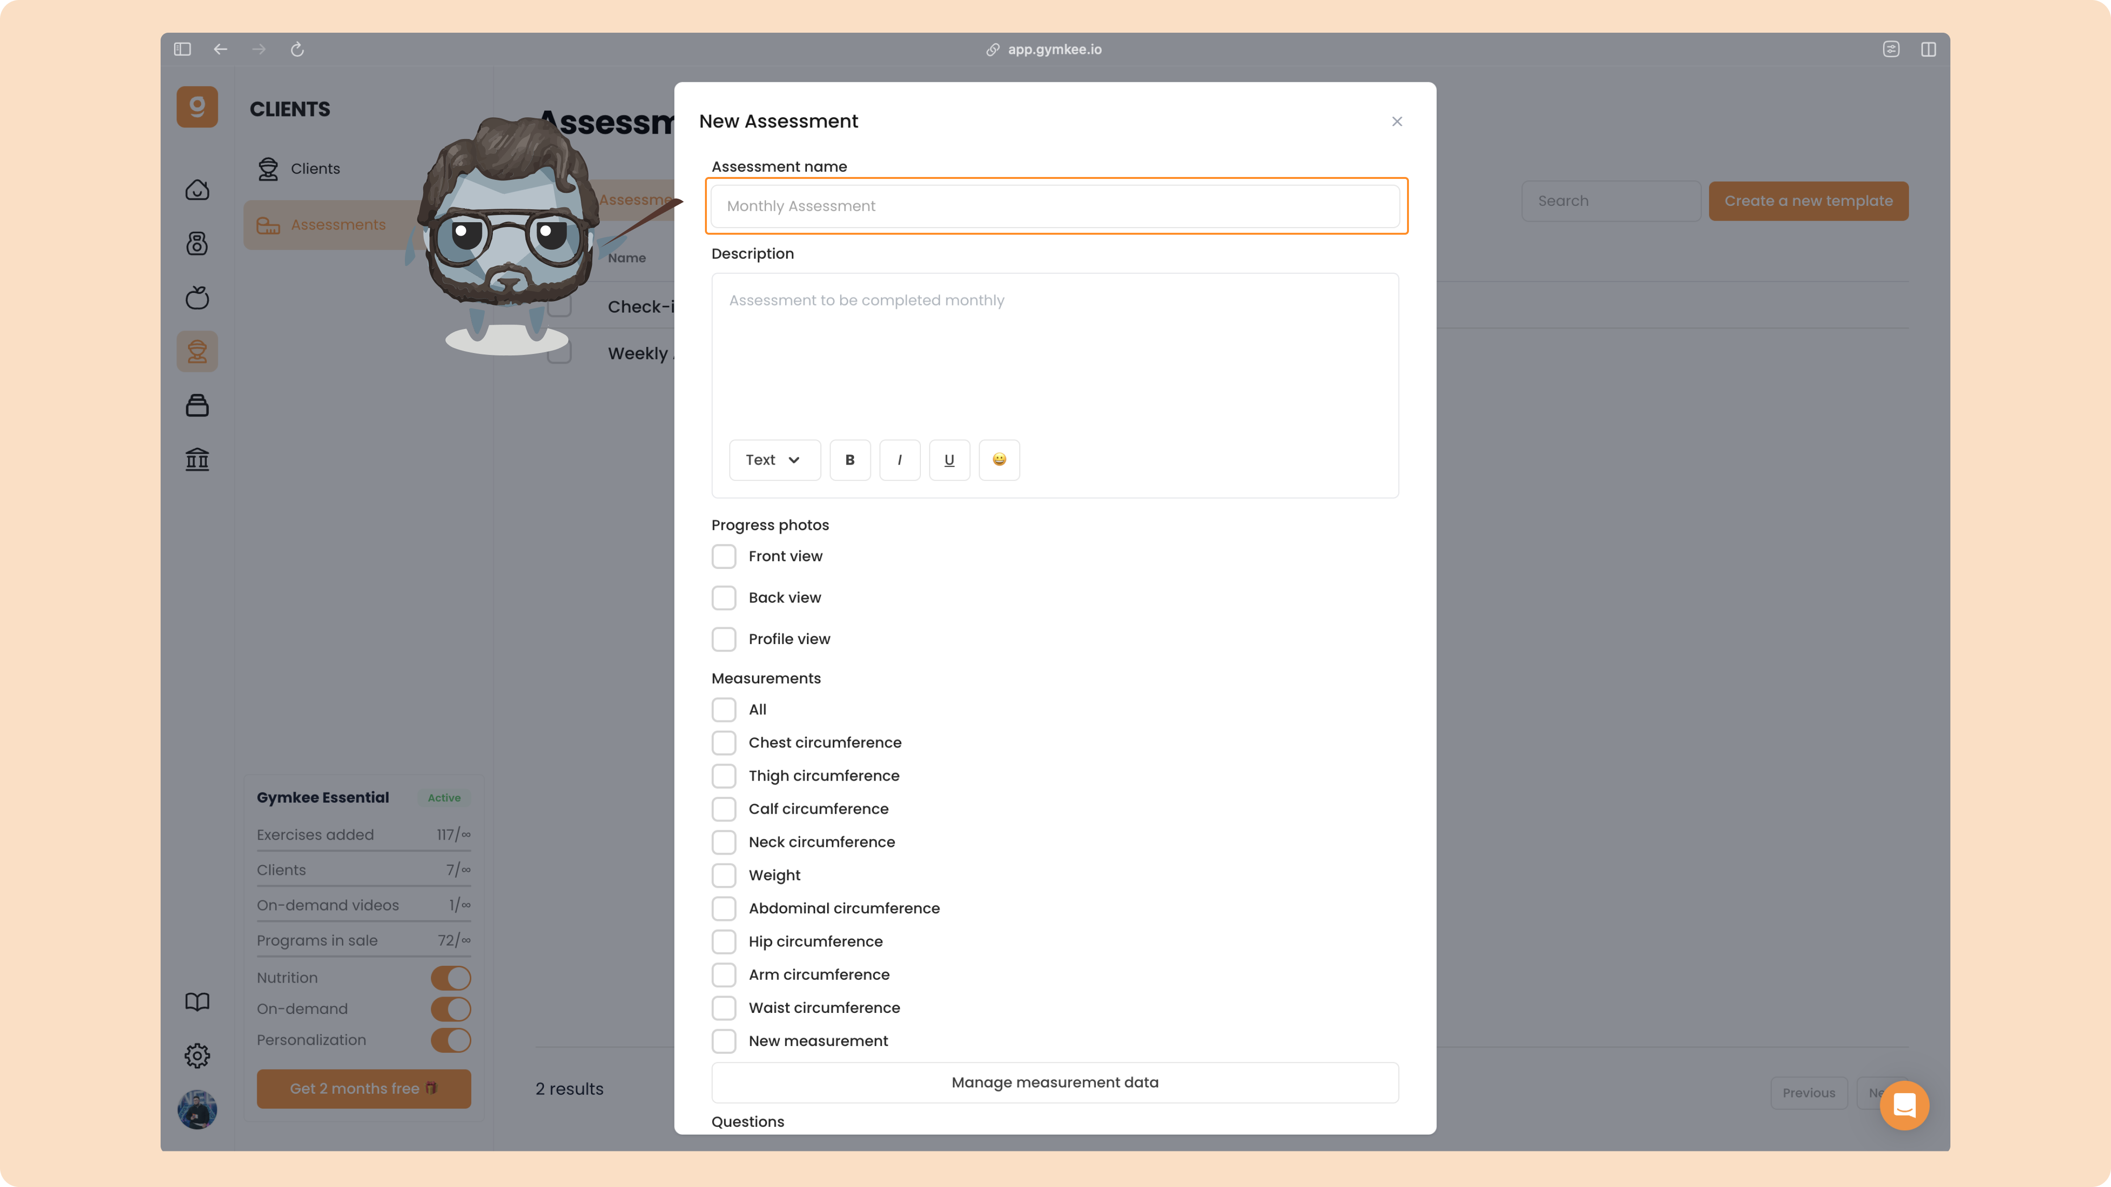The width and height of the screenshot is (2111, 1187).
Task: Disable the Nutrition toggle
Action: click(x=451, y=978)
